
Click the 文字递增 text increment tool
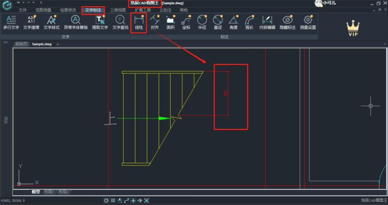pos(31,23)
